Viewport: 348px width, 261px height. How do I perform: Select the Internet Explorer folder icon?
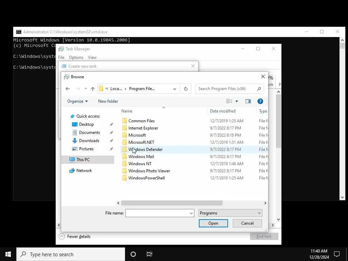[x=124, y=128]
